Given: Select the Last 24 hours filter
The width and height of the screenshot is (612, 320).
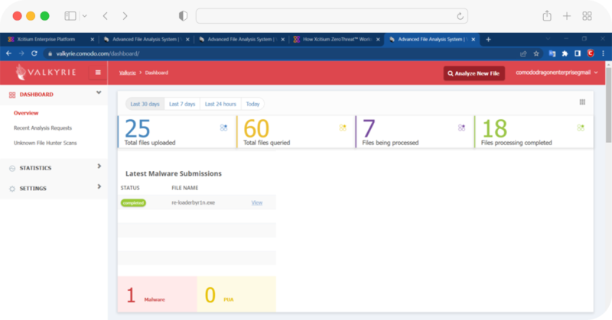Looking at the screenshot, I should (220, 104).
